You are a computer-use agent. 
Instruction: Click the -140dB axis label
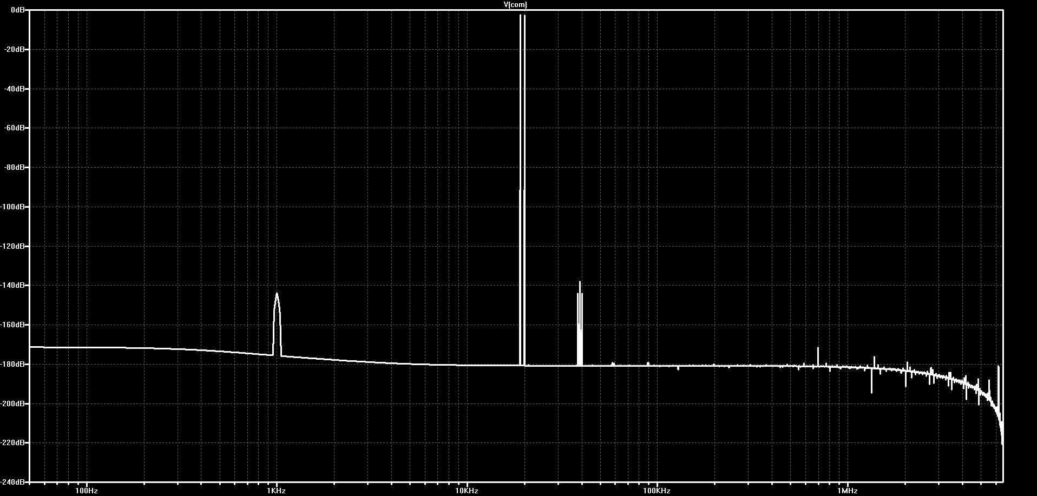tap(13, 286)
